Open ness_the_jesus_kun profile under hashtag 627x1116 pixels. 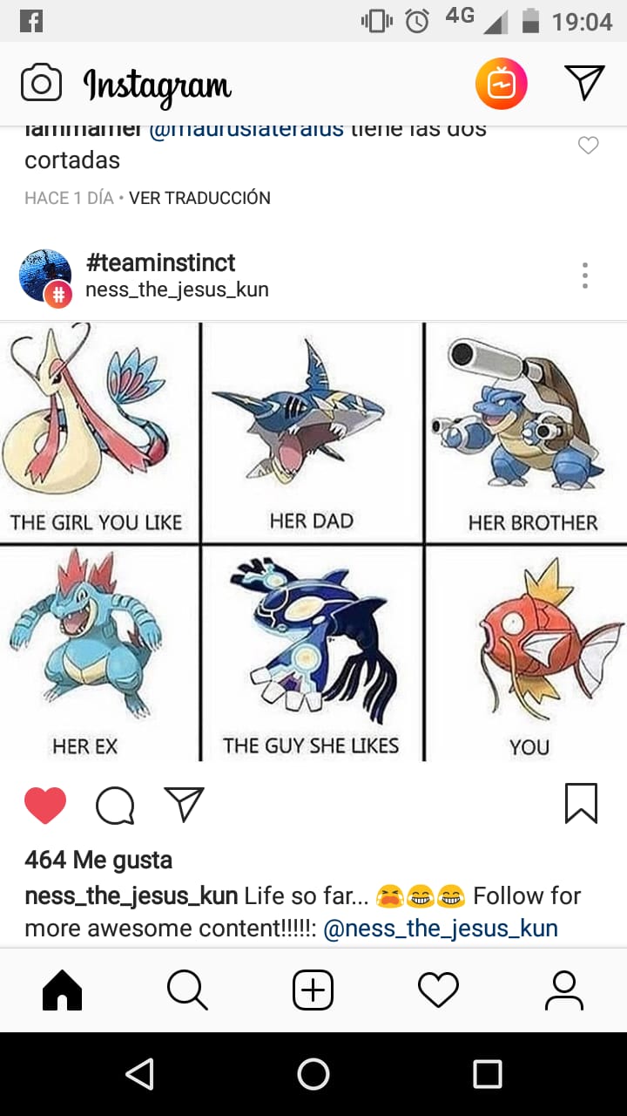click(x=177, y=289)
